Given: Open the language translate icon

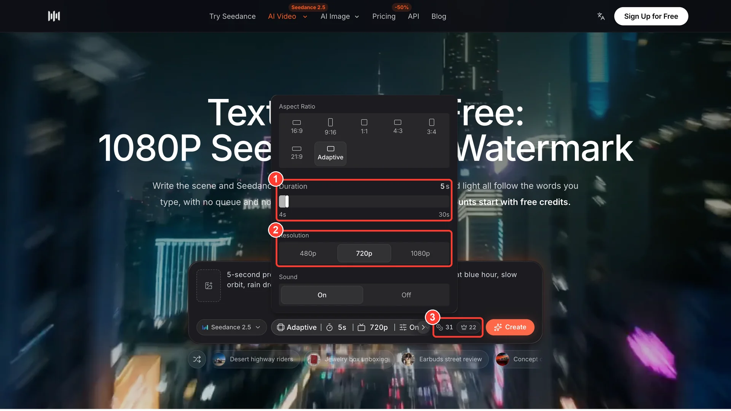Looking at the screenshot, I should click(x=601, y=16).
